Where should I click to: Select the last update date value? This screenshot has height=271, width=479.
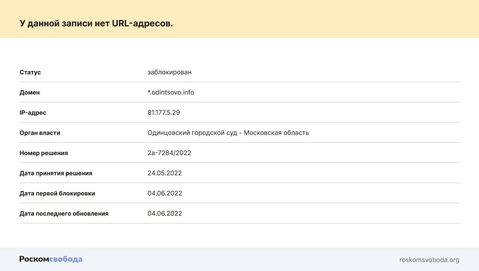(x=165, y=213)
